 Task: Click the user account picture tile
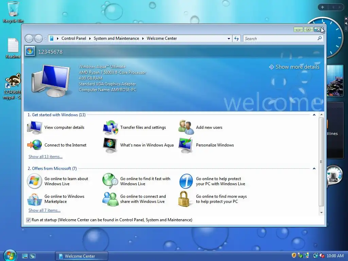tap(30, 52)
